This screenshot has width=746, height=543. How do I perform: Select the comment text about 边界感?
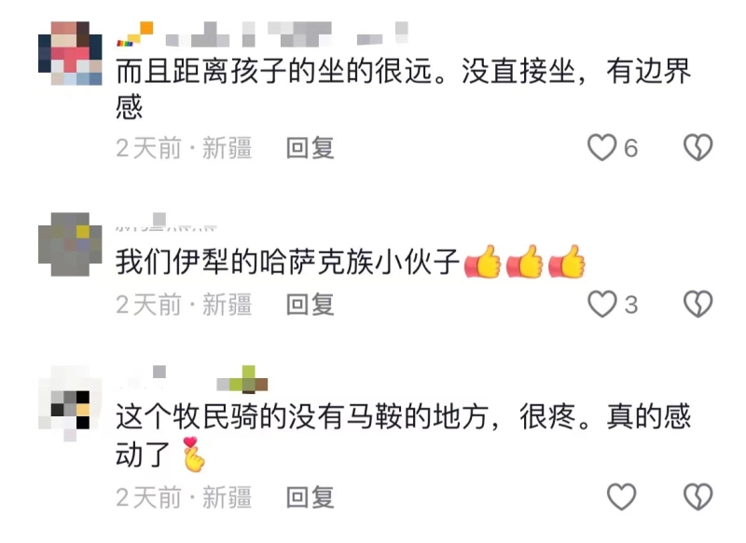(404, 88)
